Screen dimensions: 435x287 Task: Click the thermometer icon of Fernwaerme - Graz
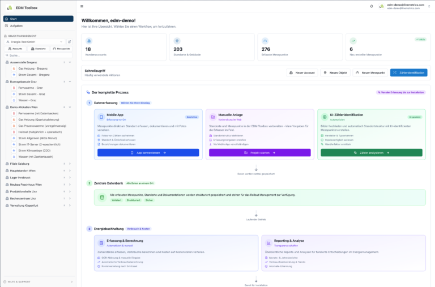point(14,88)
